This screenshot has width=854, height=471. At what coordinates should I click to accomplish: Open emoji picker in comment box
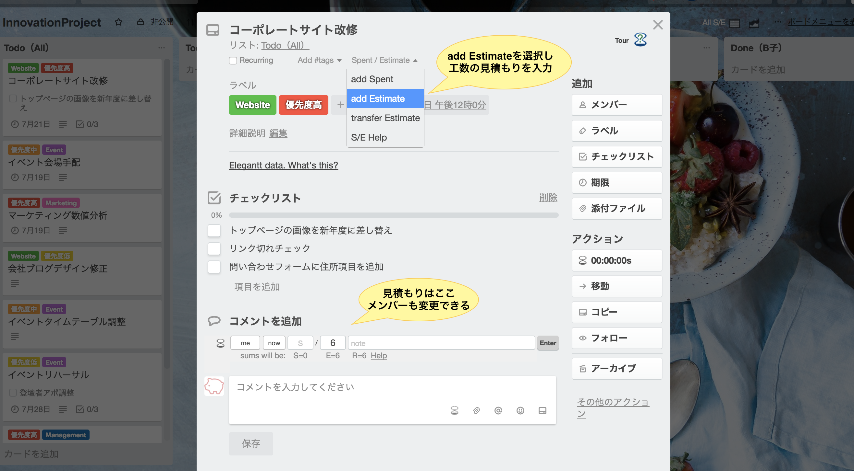pos(520,411)
